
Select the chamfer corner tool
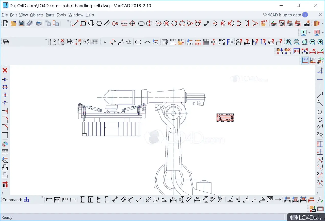pyautogui.click(x=5, y=127)
